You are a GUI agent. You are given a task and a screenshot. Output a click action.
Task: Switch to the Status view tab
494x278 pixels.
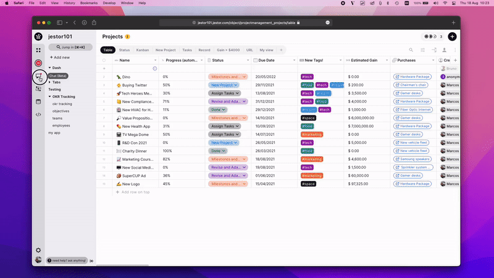(125, 50)
